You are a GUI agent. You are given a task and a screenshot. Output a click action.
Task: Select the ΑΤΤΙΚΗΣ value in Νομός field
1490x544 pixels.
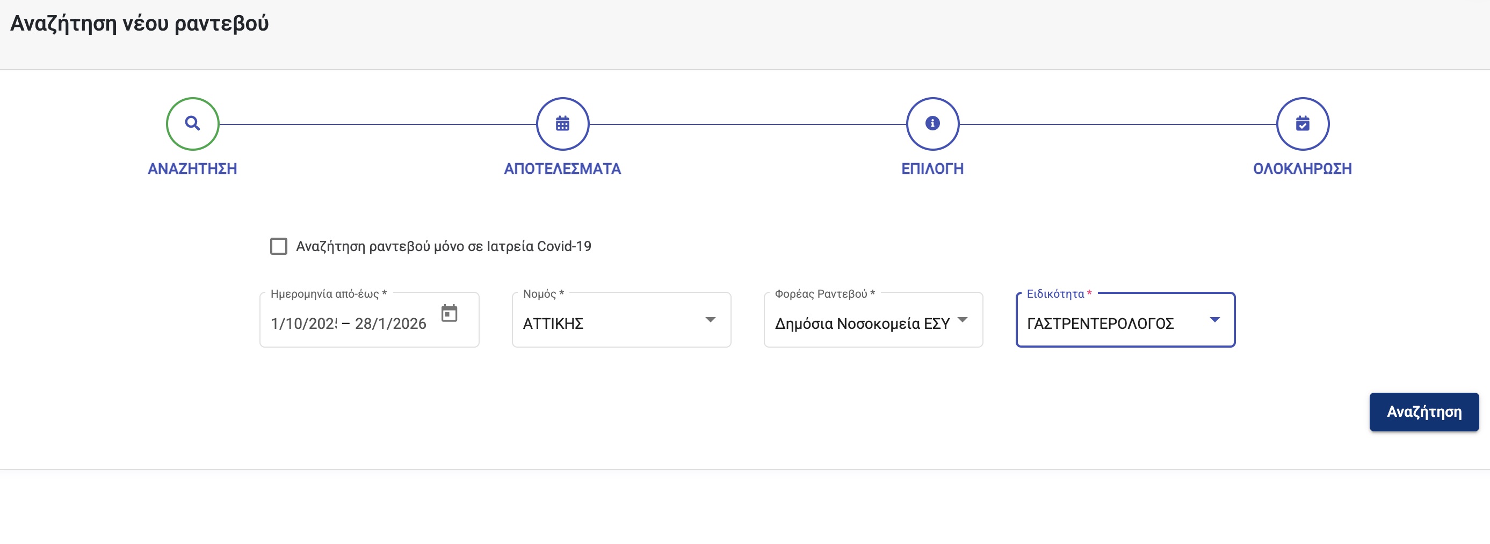[x=553, y=324]
